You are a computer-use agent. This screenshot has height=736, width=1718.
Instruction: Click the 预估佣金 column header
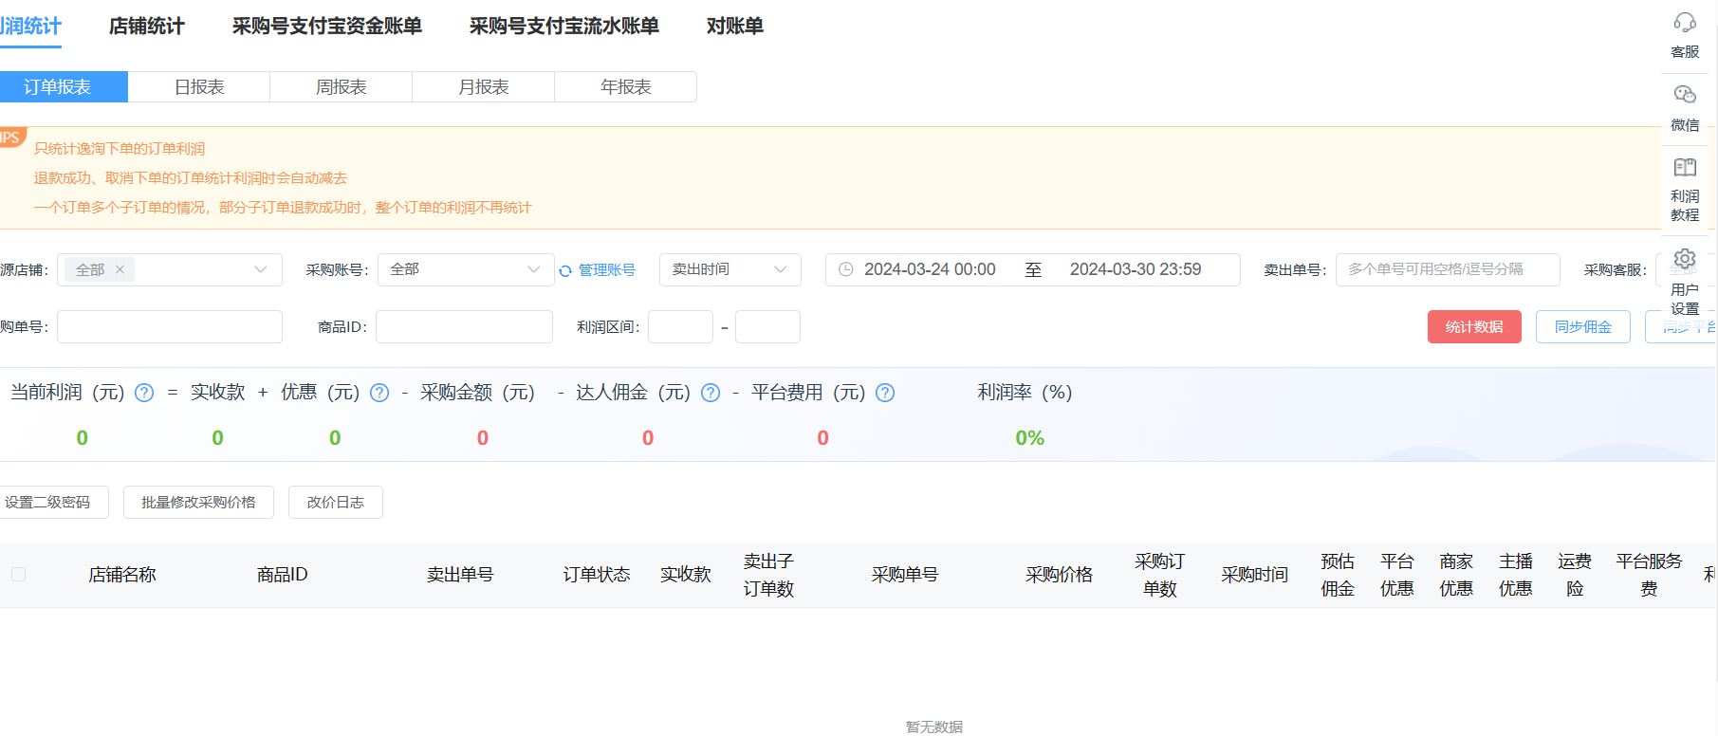coord(1338,575)
